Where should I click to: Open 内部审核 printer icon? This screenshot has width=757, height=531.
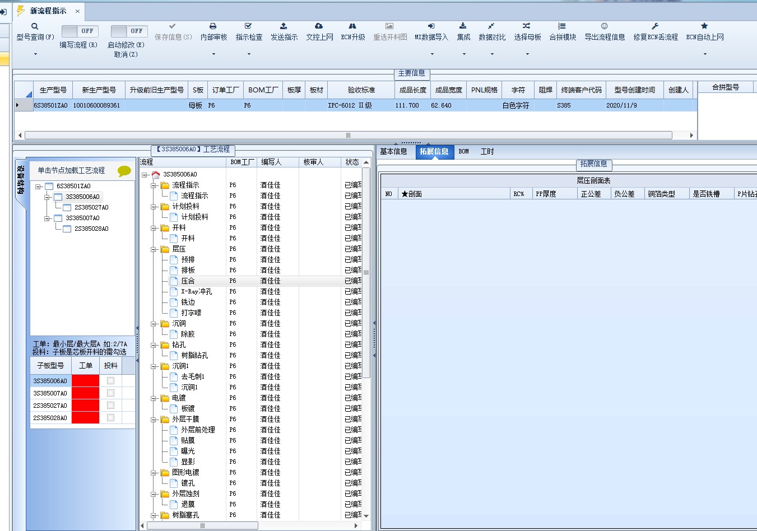[213, 26]
